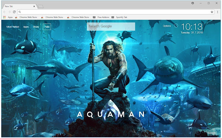
Task: Open the second Chrome Web Store bookmark
Action: coord(53,17)
